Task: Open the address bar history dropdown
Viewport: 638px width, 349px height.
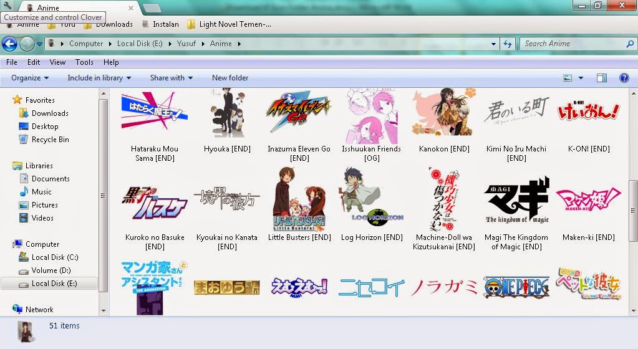Action: 493,44
